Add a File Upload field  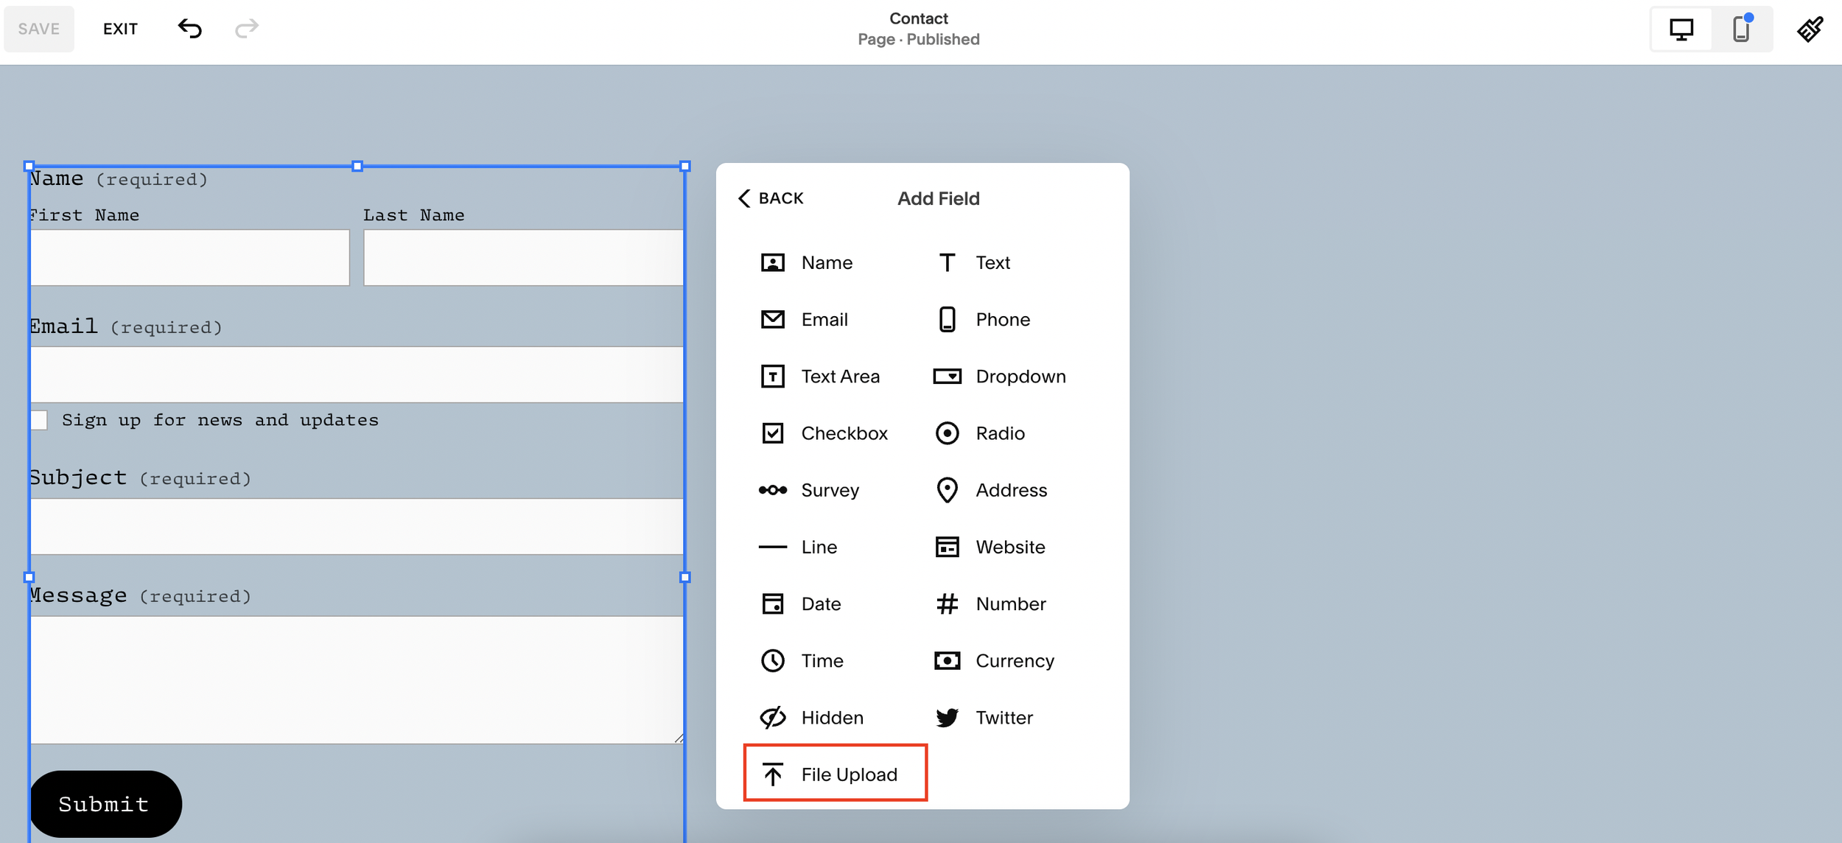pyautogui.click(x=835, y=774)
